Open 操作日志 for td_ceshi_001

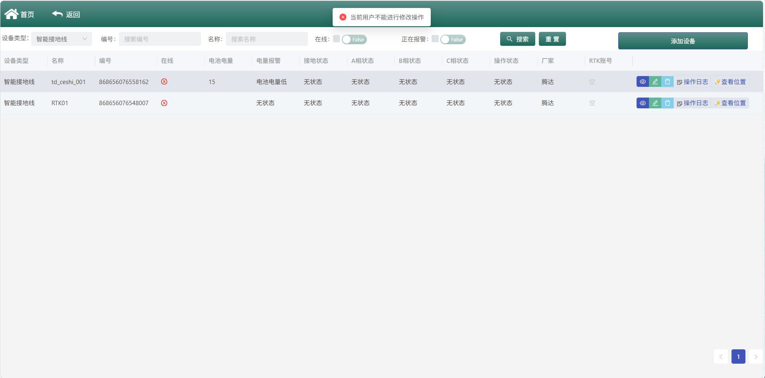[x=692, y=82]
